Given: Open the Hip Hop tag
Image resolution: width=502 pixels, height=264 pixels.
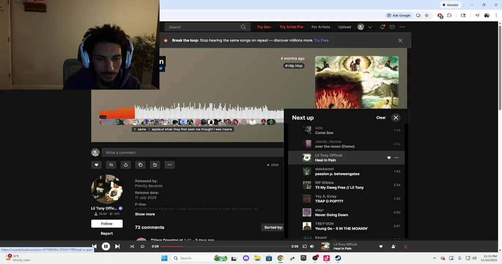Looking at the screenshot, I should pyautogui.click(x=294, y=66).
